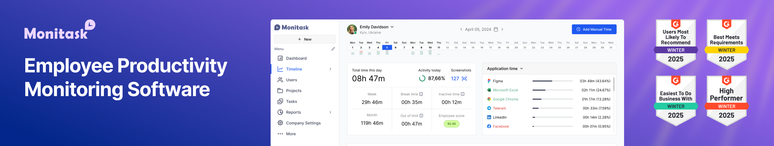Click the application list scrollbar
Screen dimensions: 774x146
pyautogui.click(x=614, y=84)
